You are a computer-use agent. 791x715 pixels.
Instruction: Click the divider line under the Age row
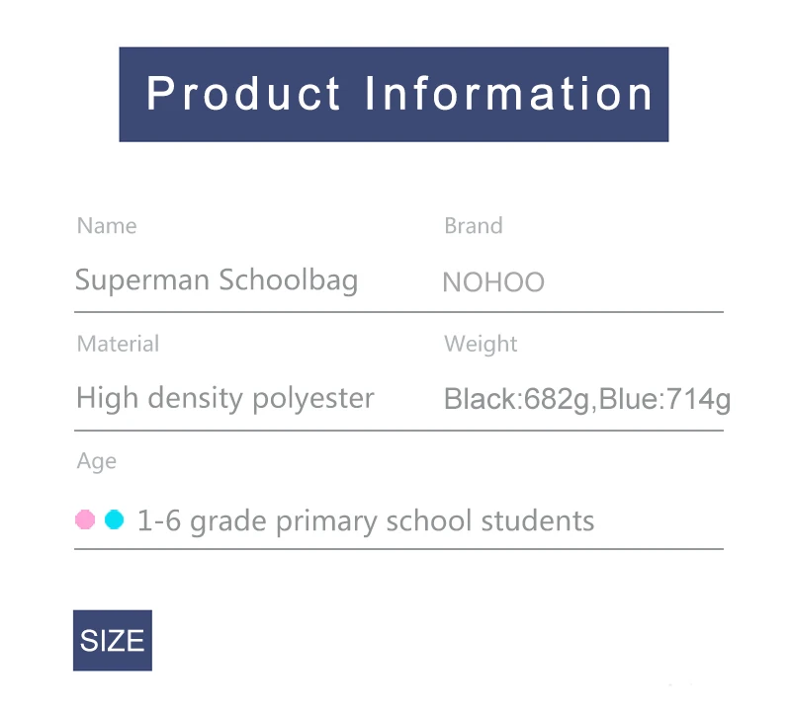click(x=398, y=549)
